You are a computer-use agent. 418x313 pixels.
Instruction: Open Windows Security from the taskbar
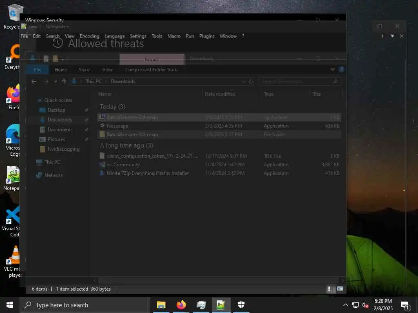coord(241,305)
